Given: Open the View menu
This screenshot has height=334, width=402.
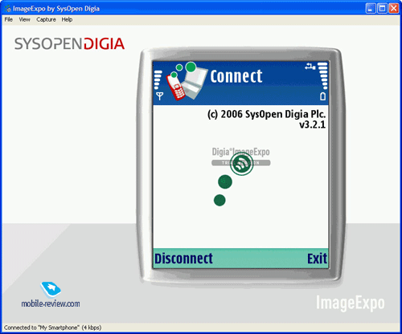Looking at the screenshot, I should tap(24, 19).
